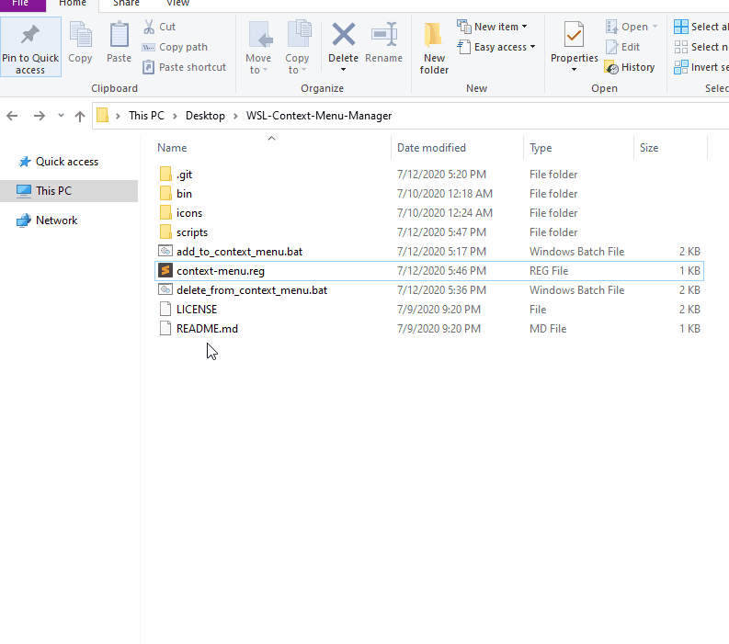Click the Sublime icon of context-menu.reg

coord(165,270)
